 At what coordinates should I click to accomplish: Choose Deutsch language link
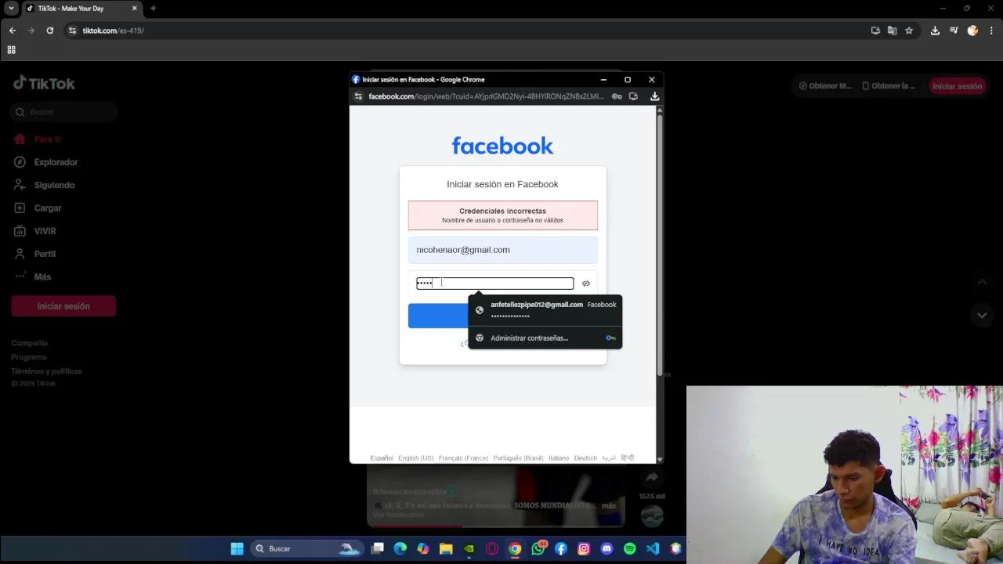point(585,458)
